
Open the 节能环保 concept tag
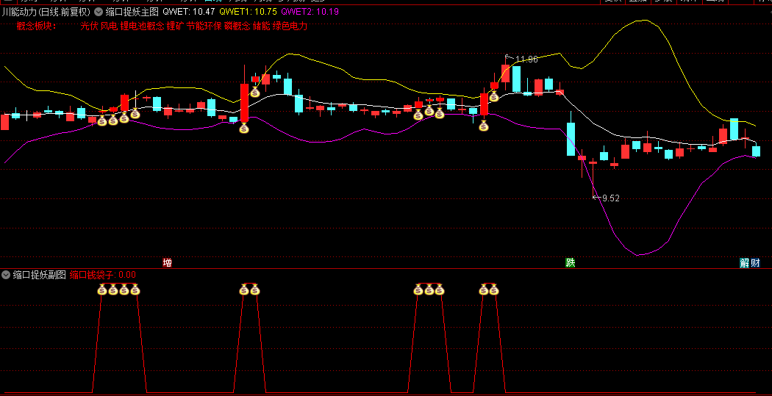(x=204, y=26)
